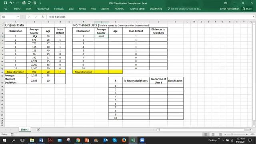Open the Add-ins tab

[x=105, y=9]
